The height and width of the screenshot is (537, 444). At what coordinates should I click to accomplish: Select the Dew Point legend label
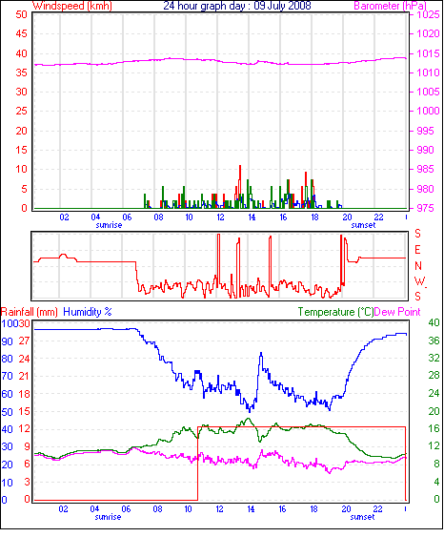tap(397, 312)
